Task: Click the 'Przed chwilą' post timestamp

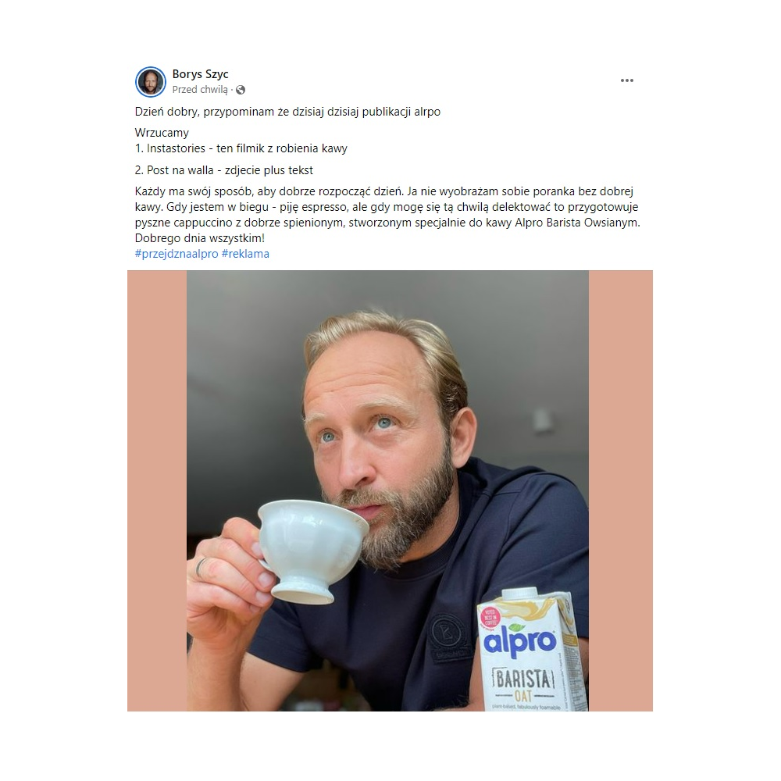Action: tap(200, 90)
